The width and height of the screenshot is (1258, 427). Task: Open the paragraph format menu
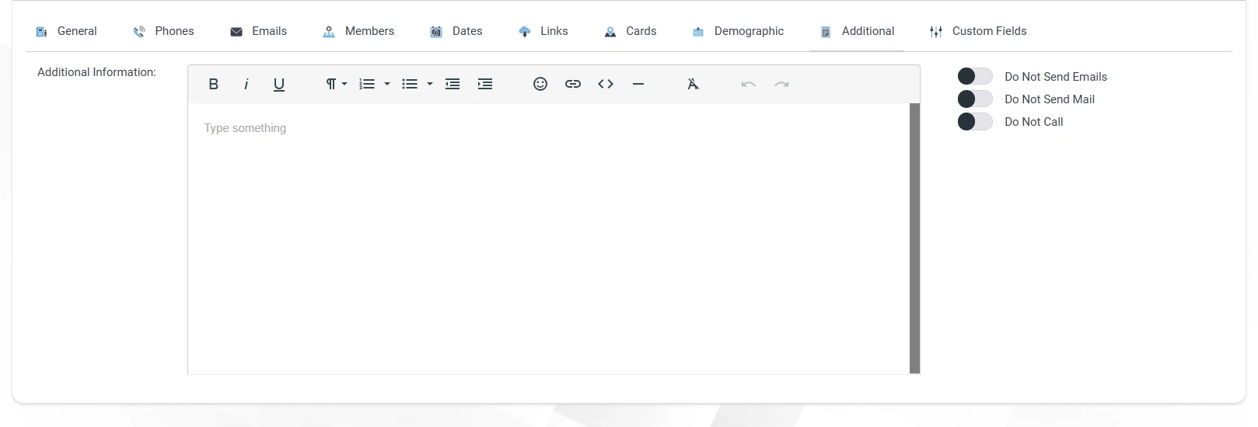[x=336, y=84]
